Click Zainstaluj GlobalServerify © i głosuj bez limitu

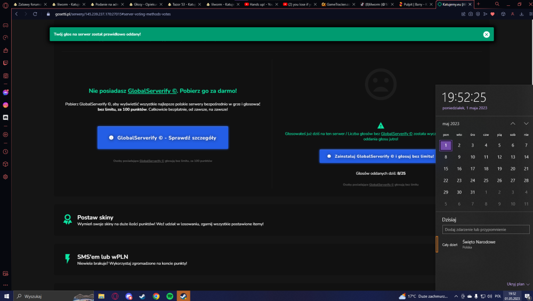378,156
